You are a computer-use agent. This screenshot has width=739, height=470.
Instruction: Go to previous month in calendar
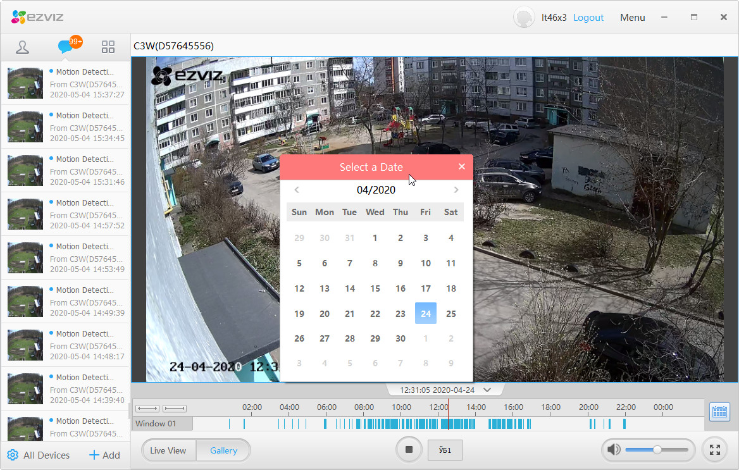point(297,190)
